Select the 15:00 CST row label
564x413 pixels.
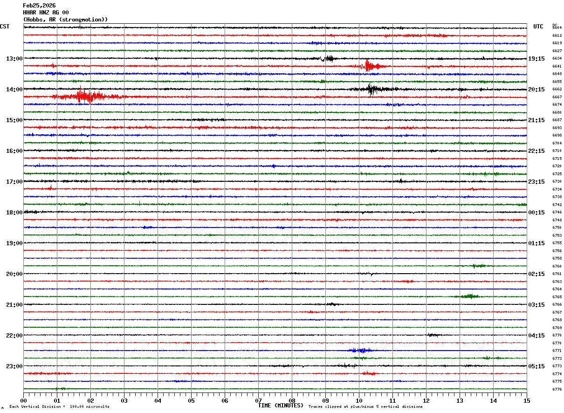point(14,120)
